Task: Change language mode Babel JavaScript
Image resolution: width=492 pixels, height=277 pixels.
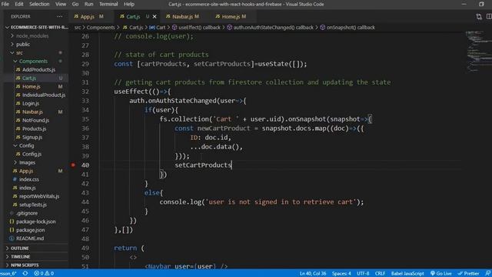Action: pyautogui.click(x=407, y=274)
